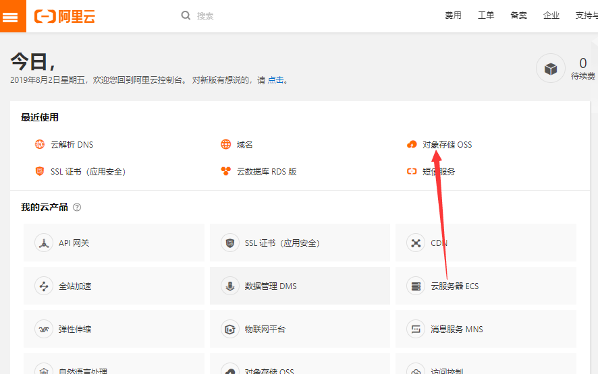Click the 最近使用 section heading
Image resolution: width=598 pixels, height=374 pixels.
(x=40, y=117)
